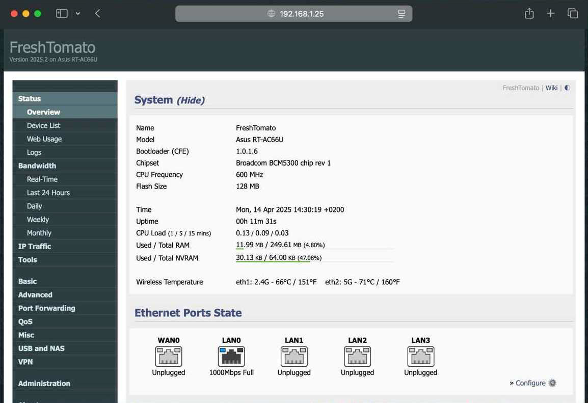Screen dimensions: 588x403
Task: Open the sidebar dropdown chevron
Action: click(x=77, y=13)
